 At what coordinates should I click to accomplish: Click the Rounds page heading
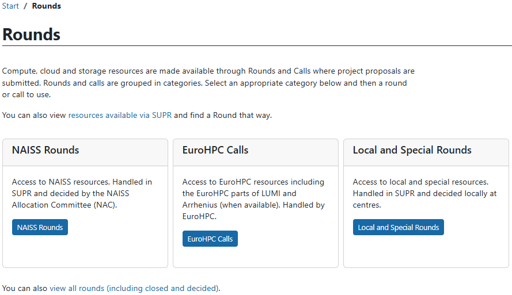coord(32,34)
